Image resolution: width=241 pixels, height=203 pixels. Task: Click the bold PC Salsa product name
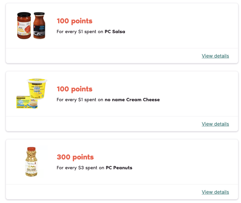pos(115,32)
